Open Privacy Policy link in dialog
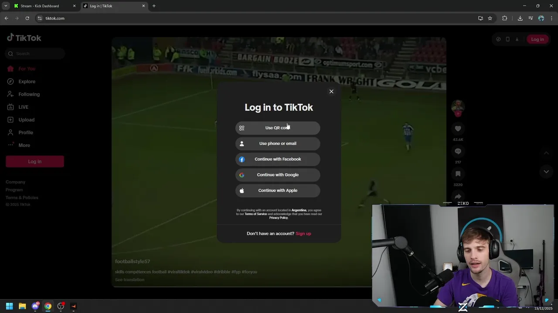This screenshot has height=313, width=558. 278,217
